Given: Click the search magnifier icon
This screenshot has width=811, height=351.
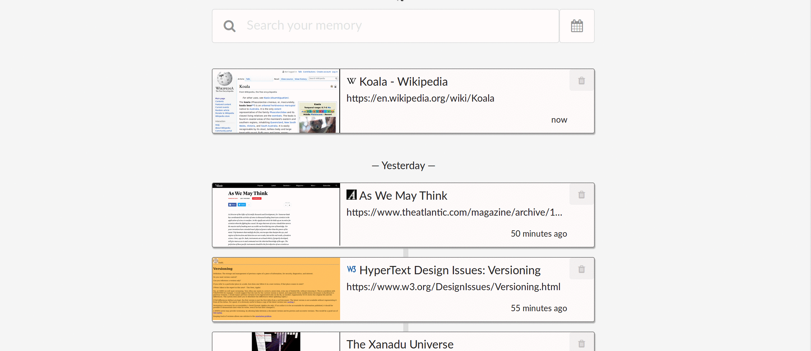Looking at the screenshot, I should click(x=229, y=26).
